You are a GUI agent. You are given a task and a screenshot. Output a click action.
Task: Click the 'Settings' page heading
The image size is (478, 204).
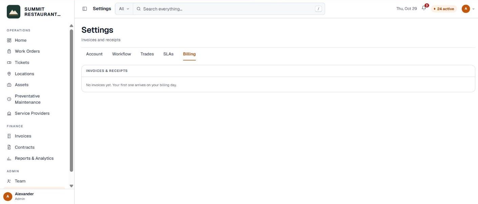coord(97,30)
